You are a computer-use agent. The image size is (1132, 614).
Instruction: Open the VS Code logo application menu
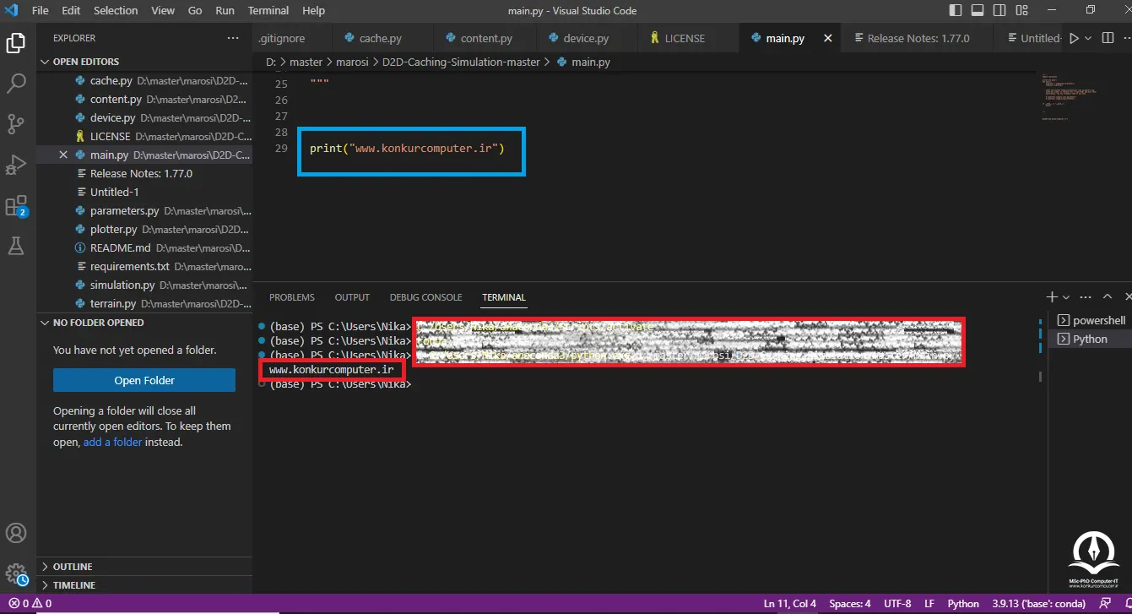click(11, 11)
